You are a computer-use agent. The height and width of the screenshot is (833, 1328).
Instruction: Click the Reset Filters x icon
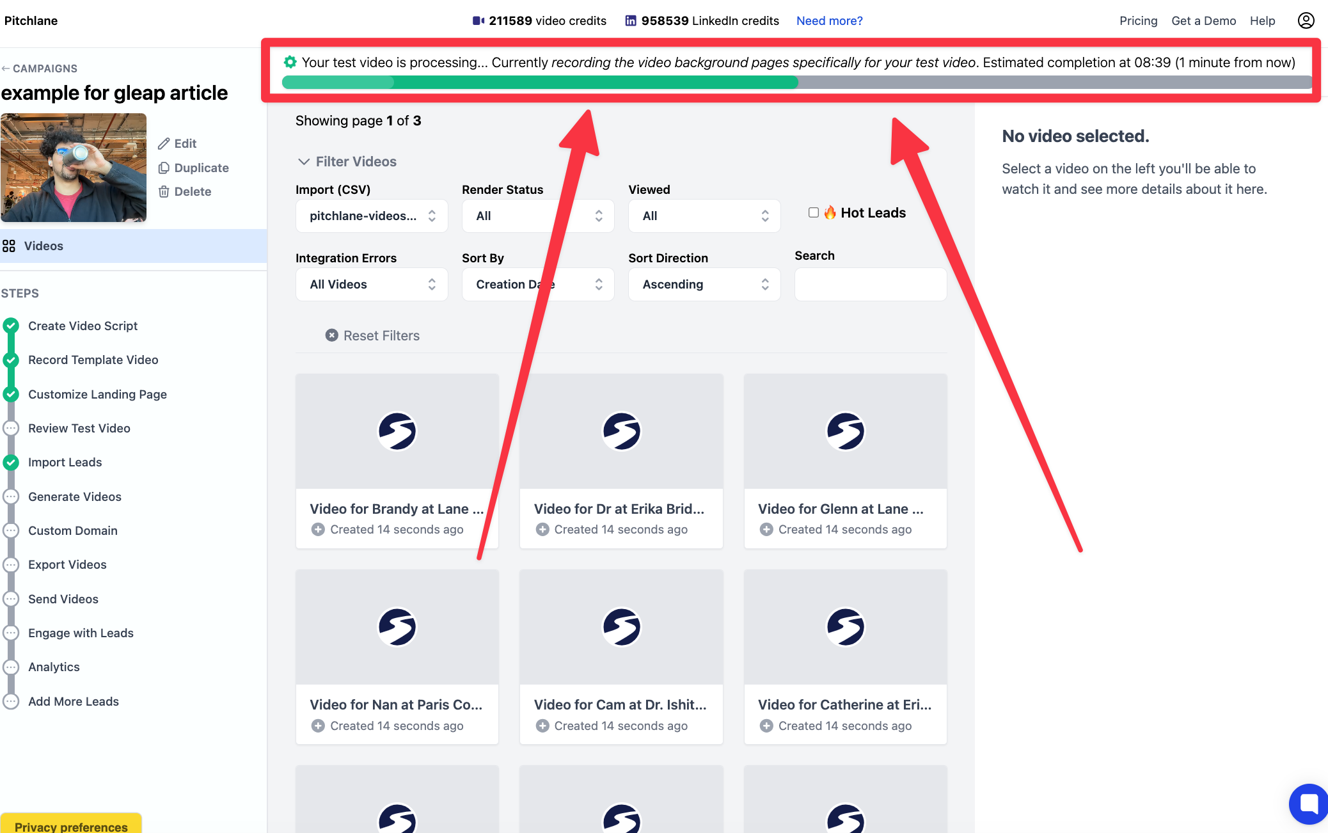pos(331,335)
